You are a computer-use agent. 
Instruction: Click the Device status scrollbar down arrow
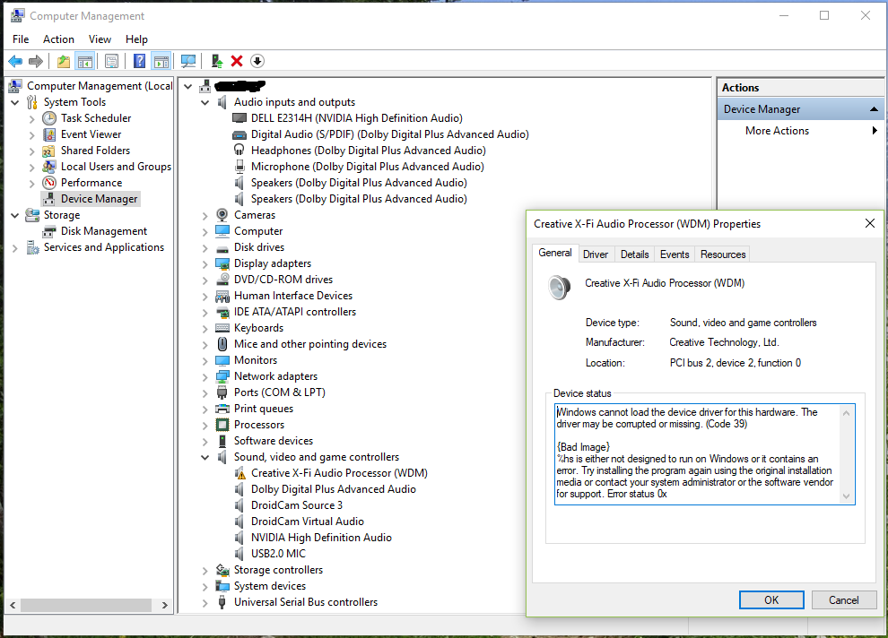pos(846,496)
